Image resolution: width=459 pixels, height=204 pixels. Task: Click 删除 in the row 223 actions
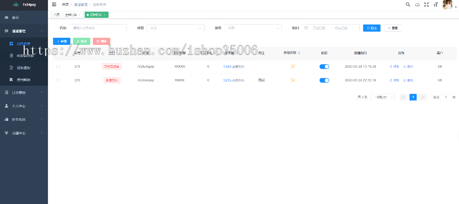[x=409, y=80]
